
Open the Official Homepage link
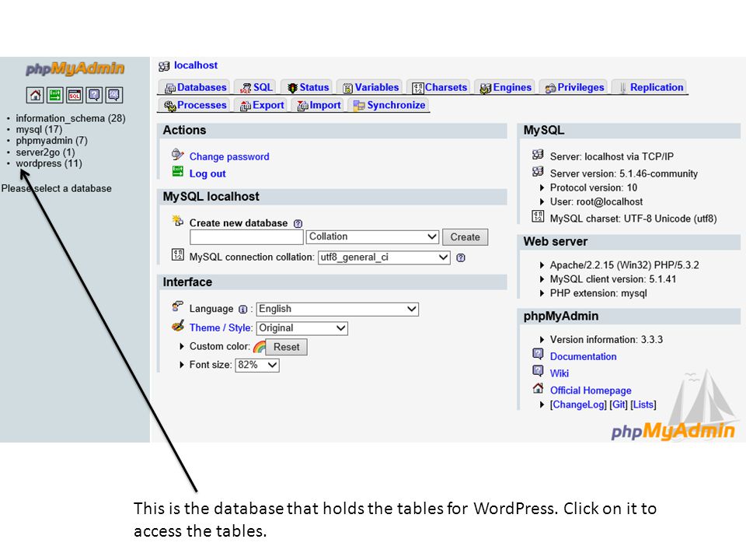(591, 390)
